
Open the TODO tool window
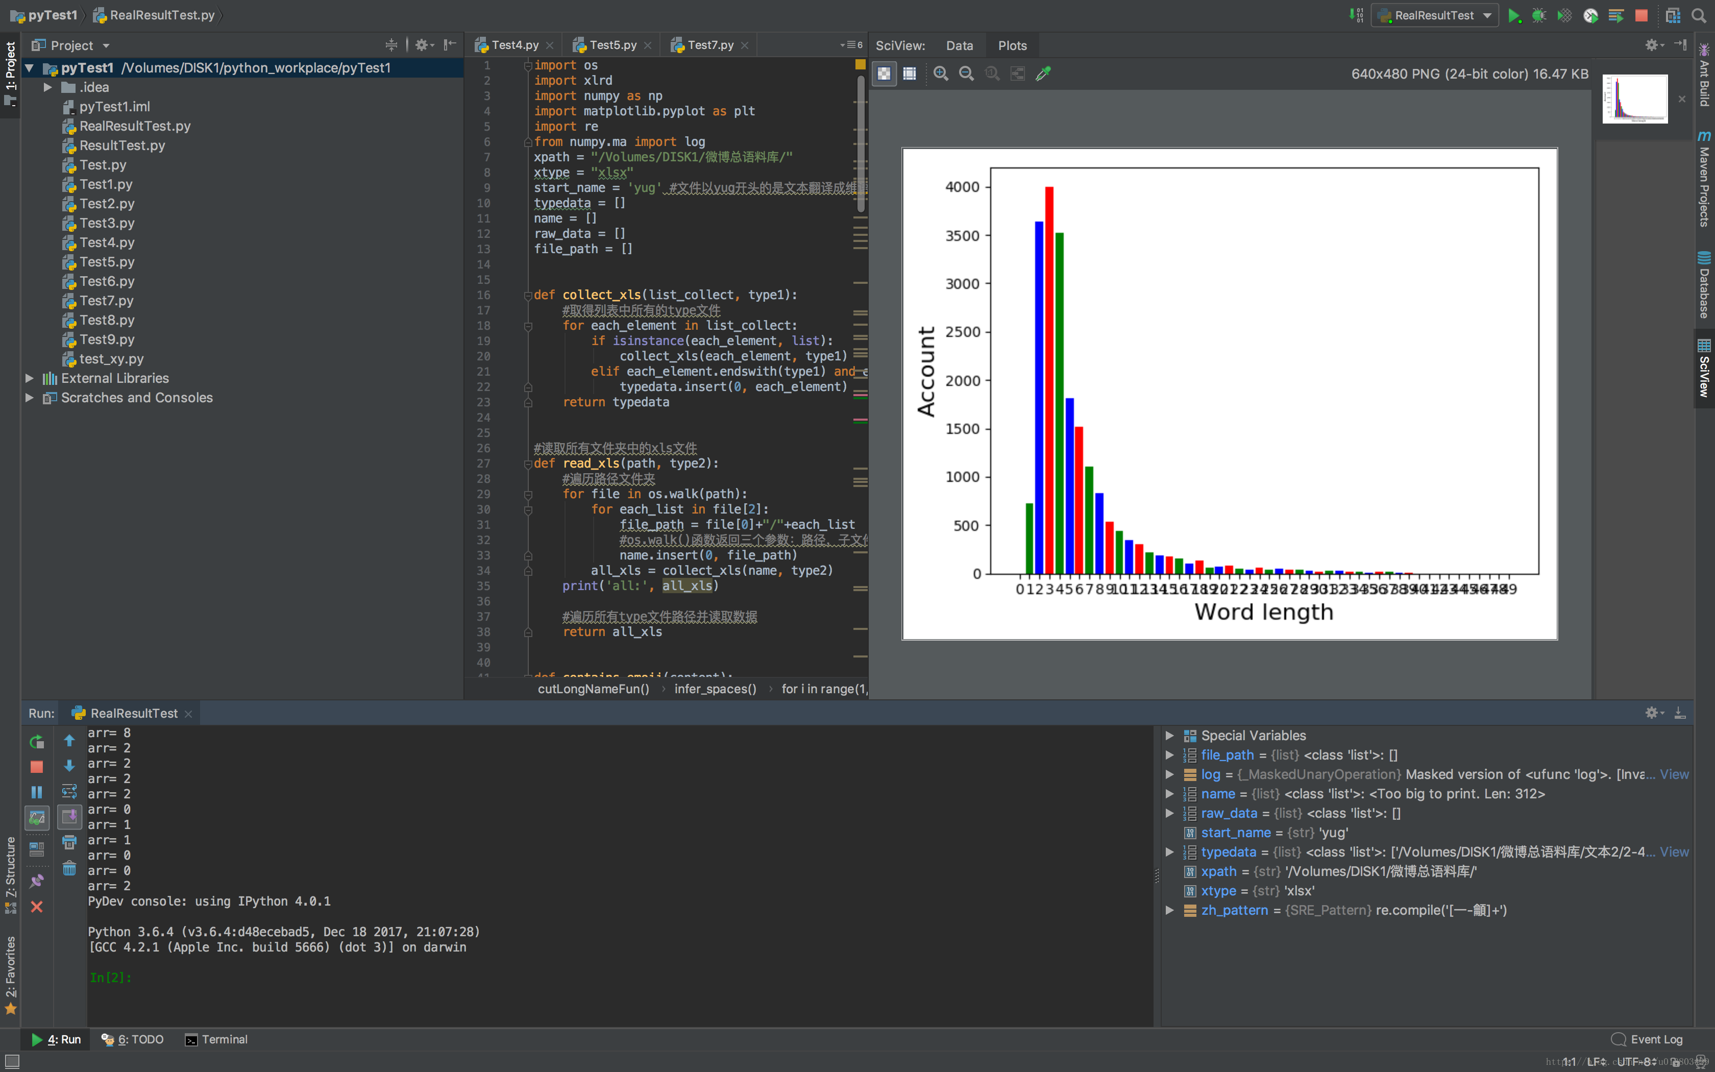(133, 1039)
